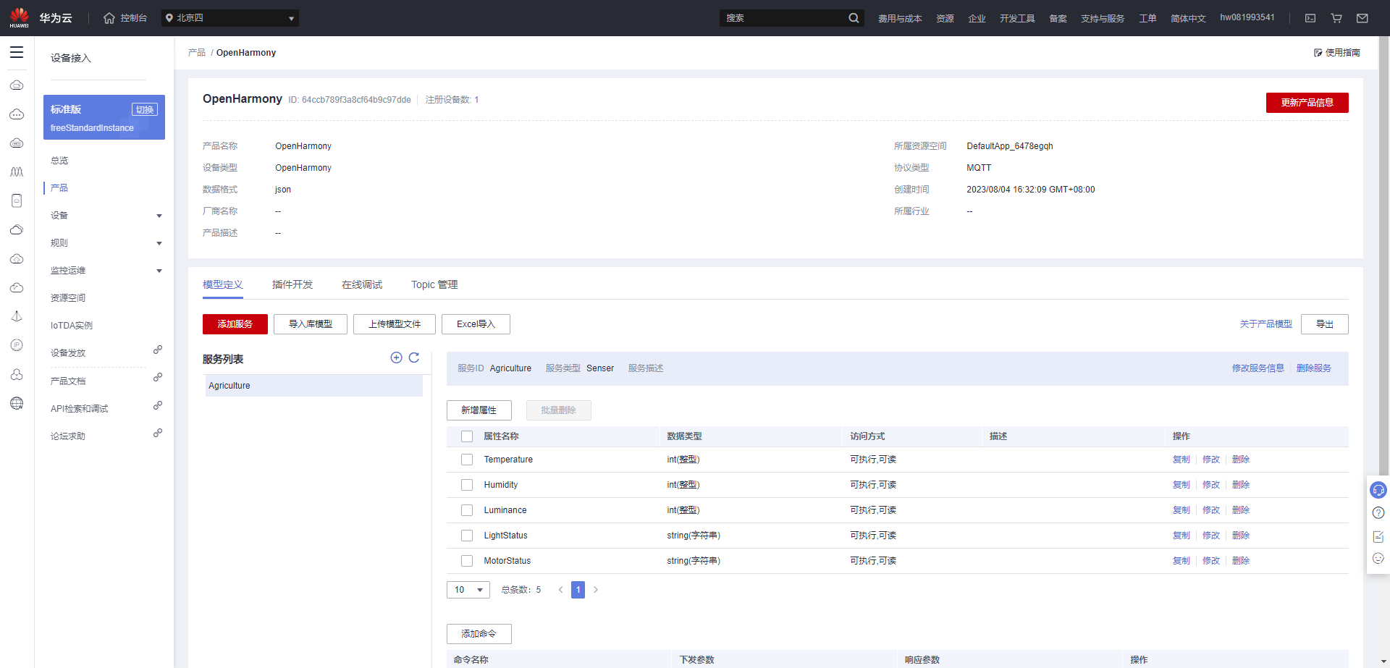1390x668 pixels.
Task: Switch to the 在线调试 tab
Action: tap(362, 284)
